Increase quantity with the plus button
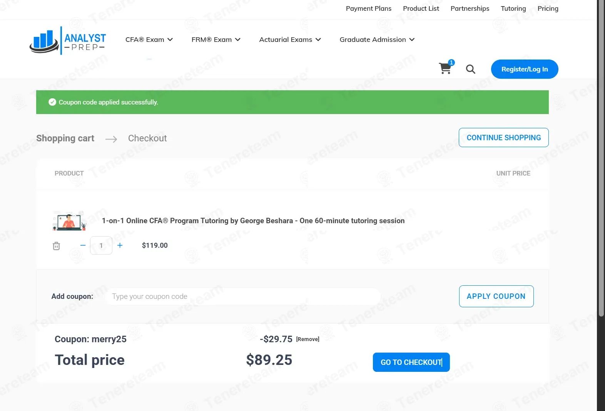Image resolution: width=605 pixels, height=411 pixels. tap(120, 245)
